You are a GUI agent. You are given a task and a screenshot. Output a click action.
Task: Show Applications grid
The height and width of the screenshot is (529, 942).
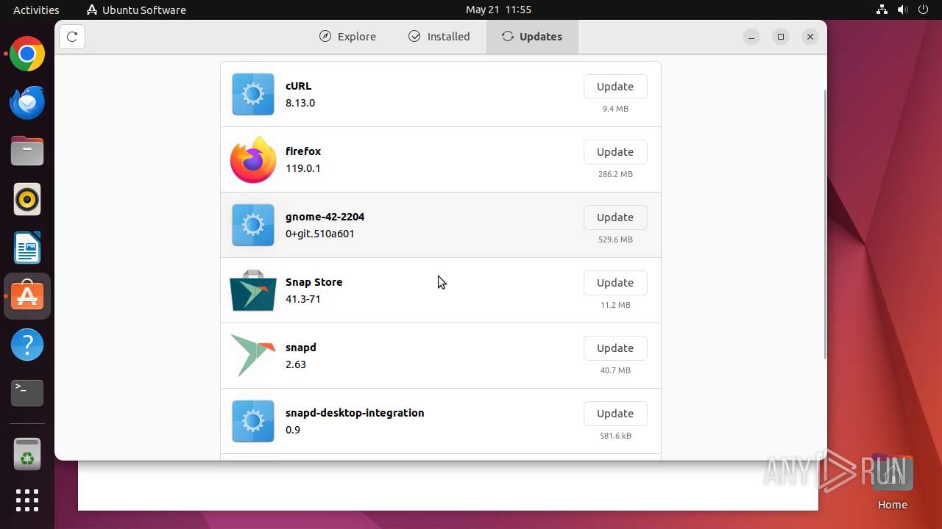pyautogui.click(x=27, y=500)
